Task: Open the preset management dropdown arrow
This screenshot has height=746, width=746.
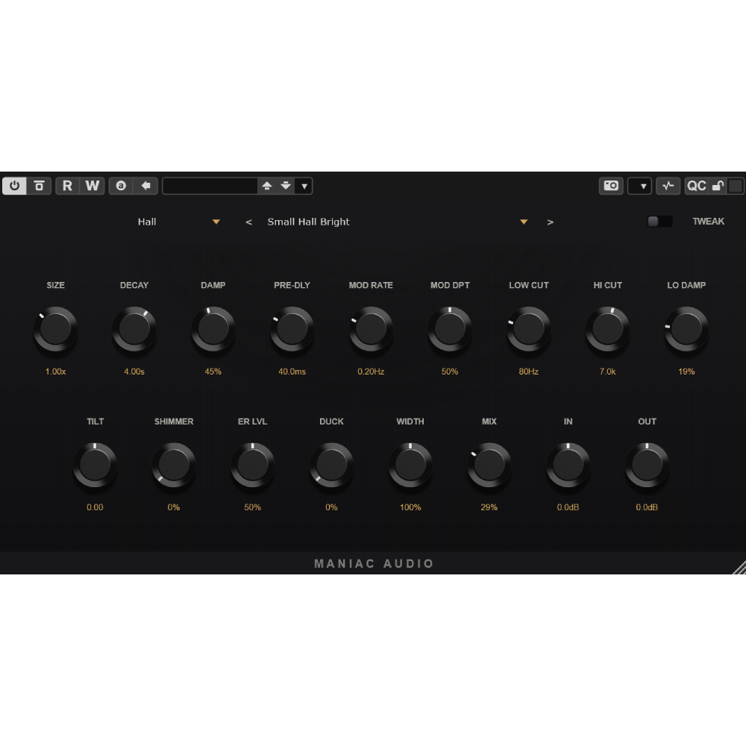Action: point(304,186)
